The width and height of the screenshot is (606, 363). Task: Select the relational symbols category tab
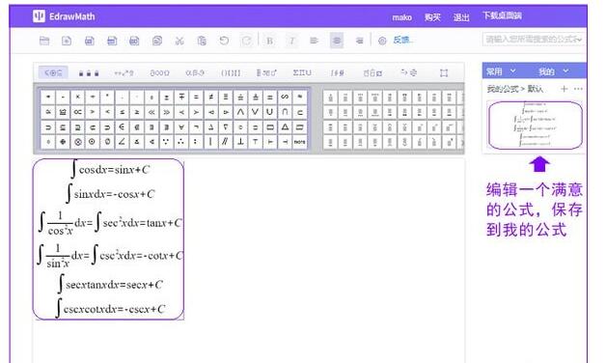53,72
